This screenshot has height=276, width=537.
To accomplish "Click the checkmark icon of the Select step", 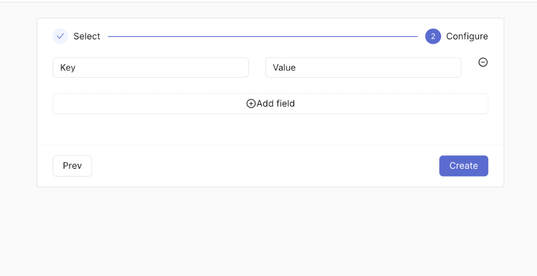I will [60, 36].
